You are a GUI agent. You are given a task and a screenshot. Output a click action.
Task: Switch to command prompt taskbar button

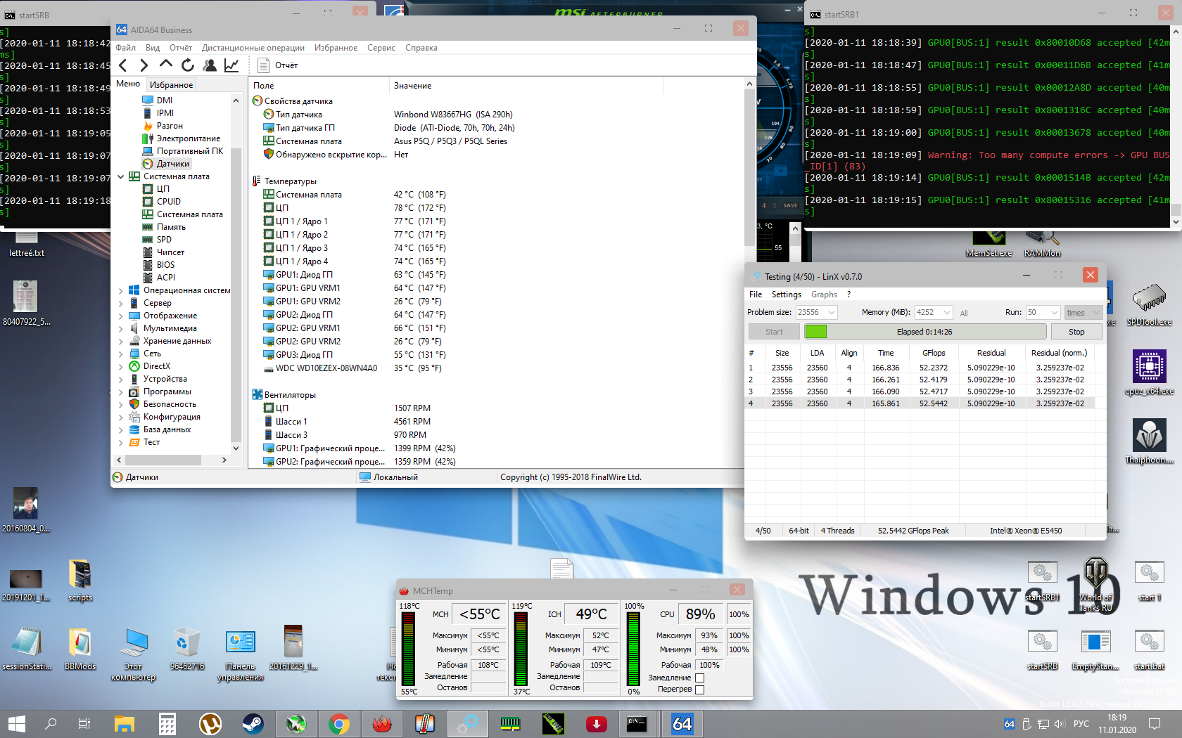pyautogui.click(x=639, y=724)
